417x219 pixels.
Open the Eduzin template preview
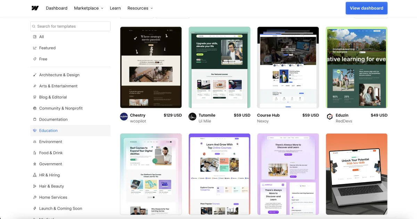[x=357, y=67]
